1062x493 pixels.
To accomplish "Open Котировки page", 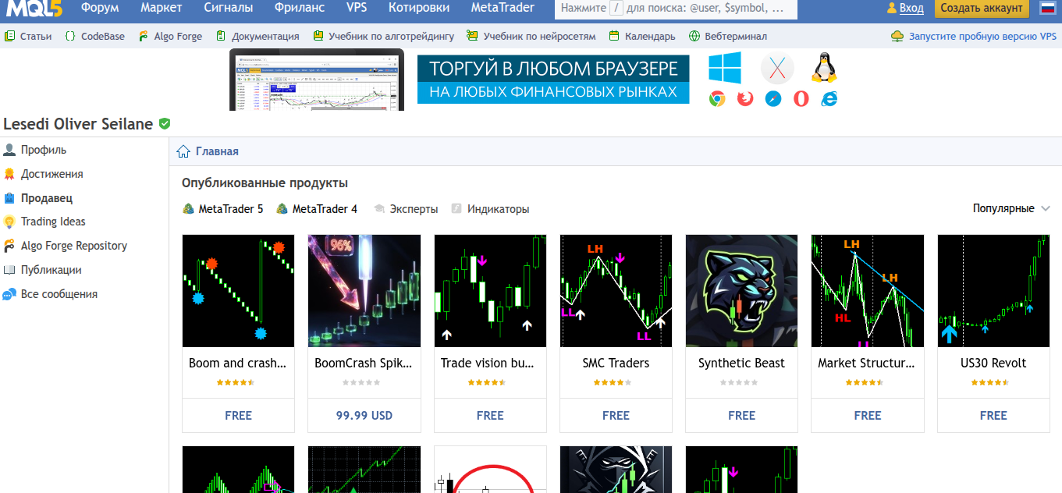I will 419,8.
